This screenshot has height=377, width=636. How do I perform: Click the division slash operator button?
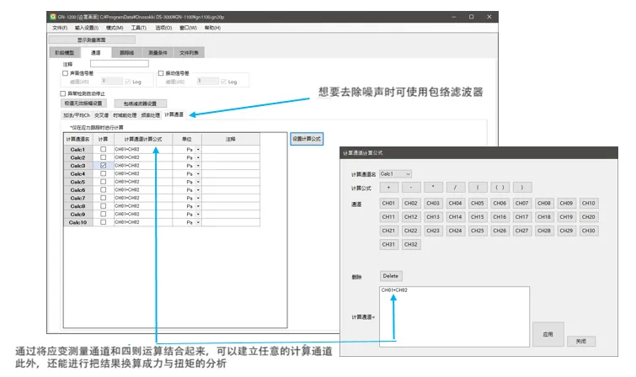coord(454,187)
